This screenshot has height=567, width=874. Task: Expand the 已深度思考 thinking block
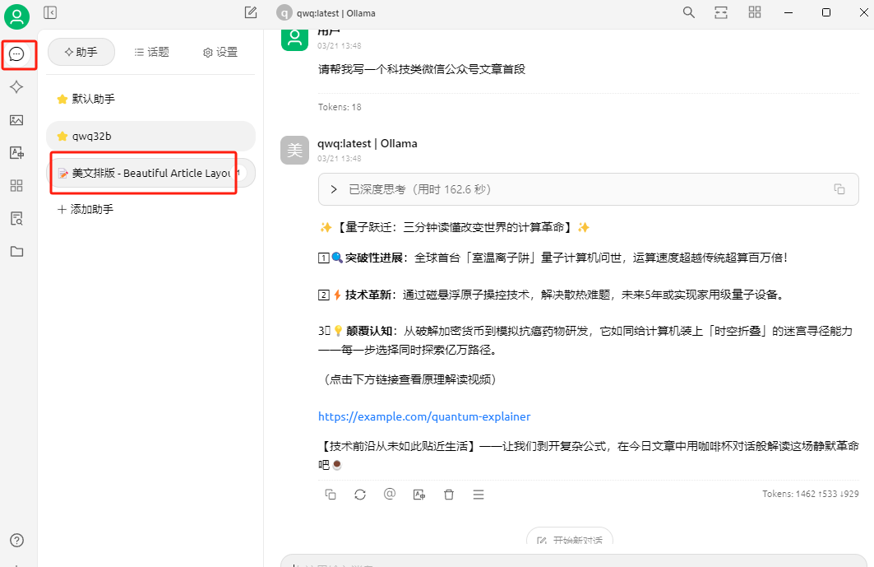[x=334, y=189]
